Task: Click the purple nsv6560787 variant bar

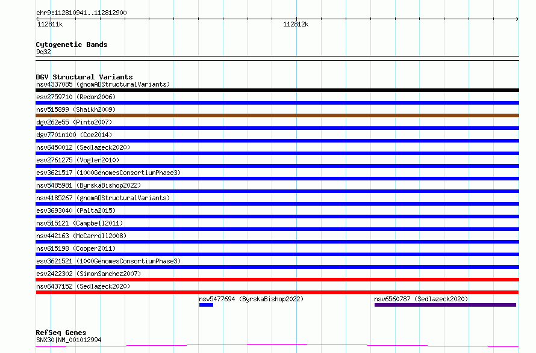Action: pos(446,305)
